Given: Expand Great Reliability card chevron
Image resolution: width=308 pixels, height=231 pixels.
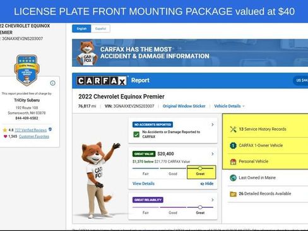Looking at the screenshot, I should (x=213, y=199).
